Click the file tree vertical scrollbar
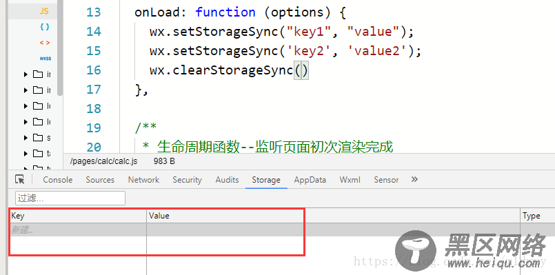 point(60,48)
